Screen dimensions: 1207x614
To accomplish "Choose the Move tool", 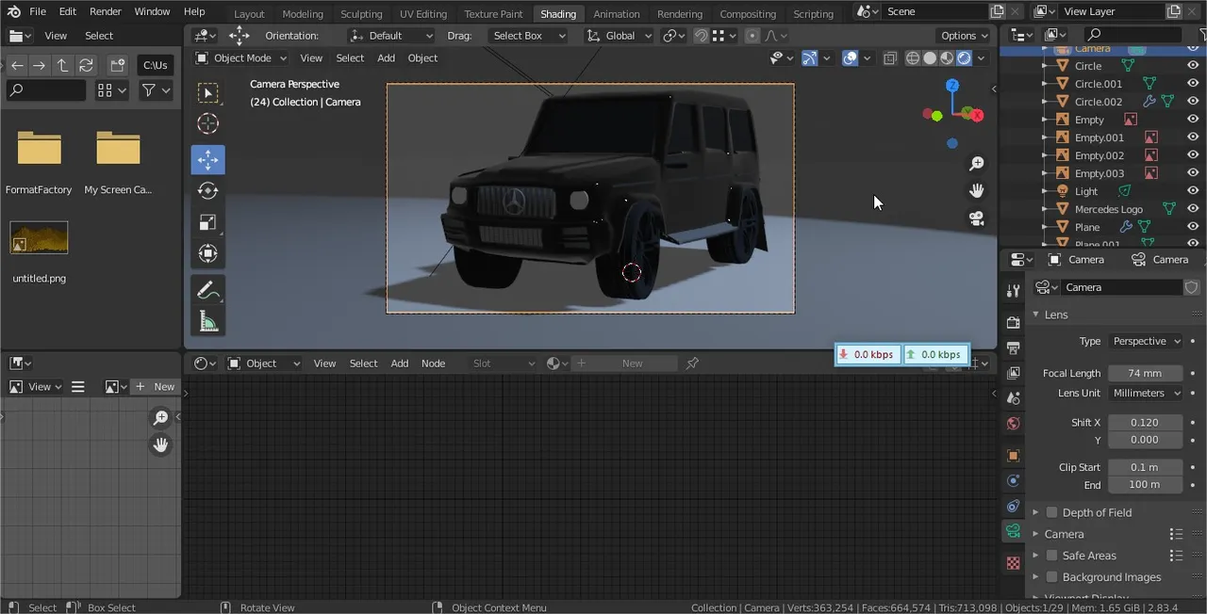I will (x=208, y=160).
